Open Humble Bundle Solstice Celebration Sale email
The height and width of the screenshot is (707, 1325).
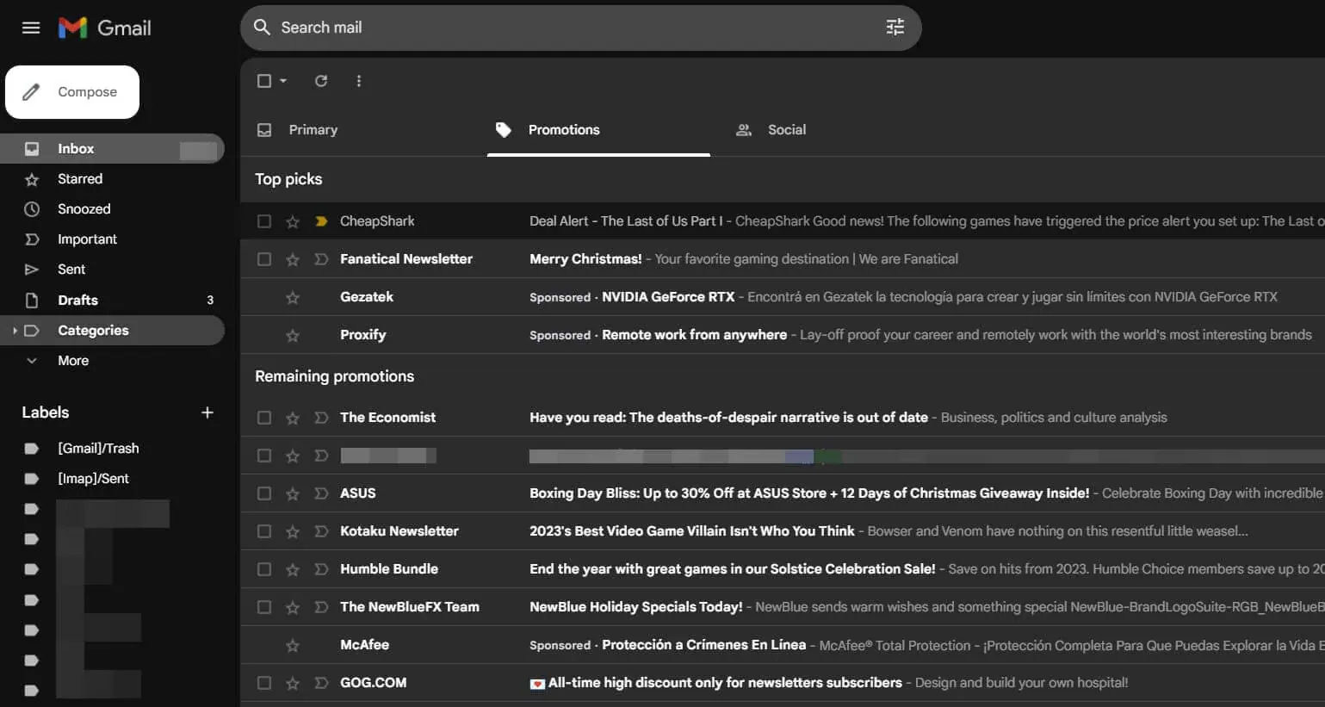(783, 569)
